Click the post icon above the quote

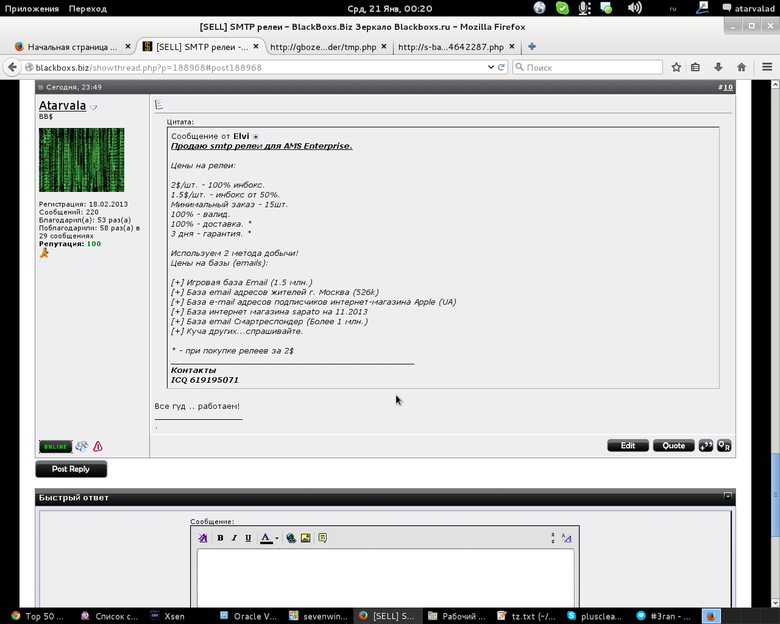click(x=159, y=105)
